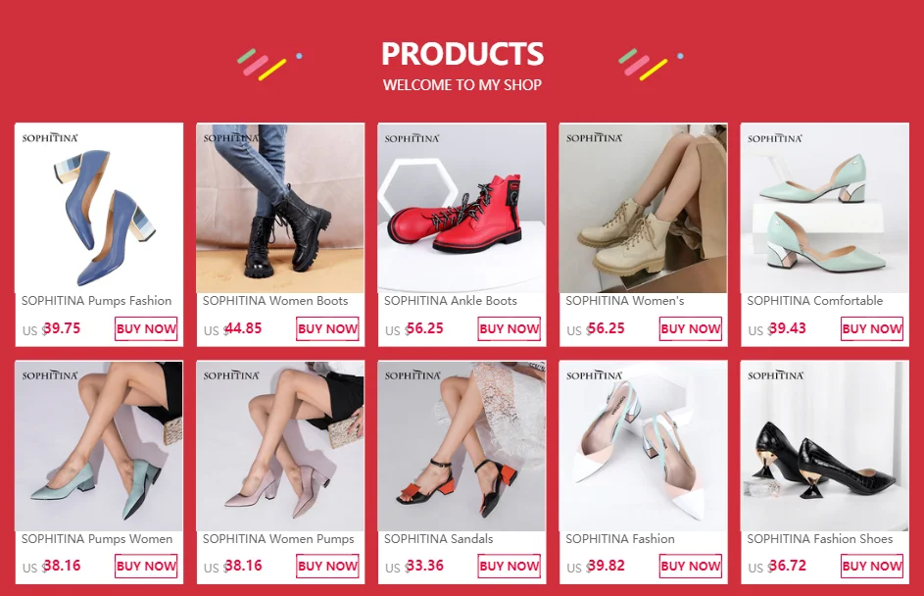Click BUY NOW for the $39.43 Comfortable shoes
924x596 pixels.
click(872, 329)
